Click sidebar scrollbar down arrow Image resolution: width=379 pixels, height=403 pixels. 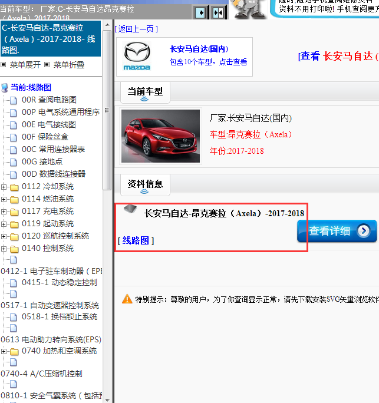107,400
